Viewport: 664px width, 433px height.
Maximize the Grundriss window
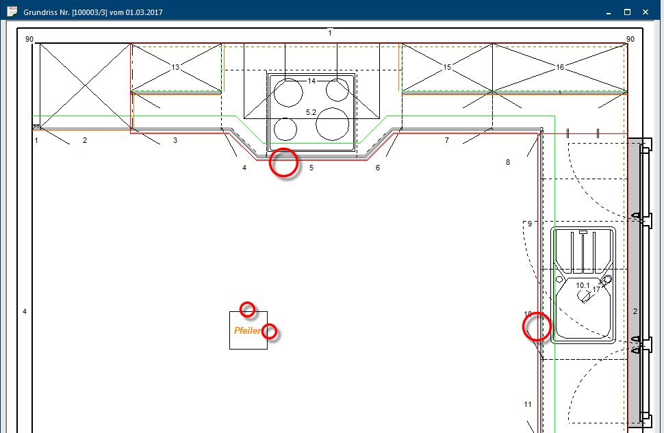point(626,12)
